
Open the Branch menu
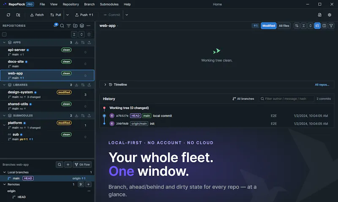[89, 4]
